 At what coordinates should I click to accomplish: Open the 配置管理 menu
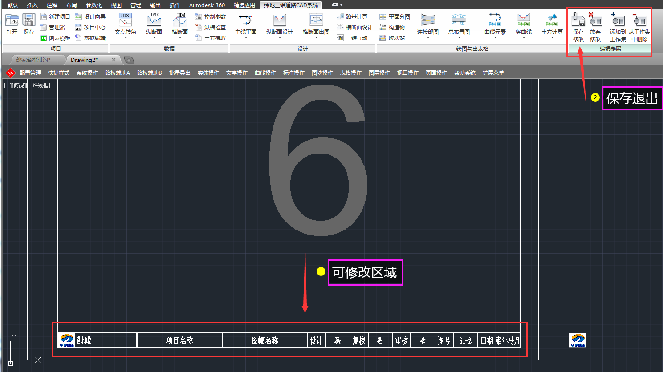[x=30, y=73]
